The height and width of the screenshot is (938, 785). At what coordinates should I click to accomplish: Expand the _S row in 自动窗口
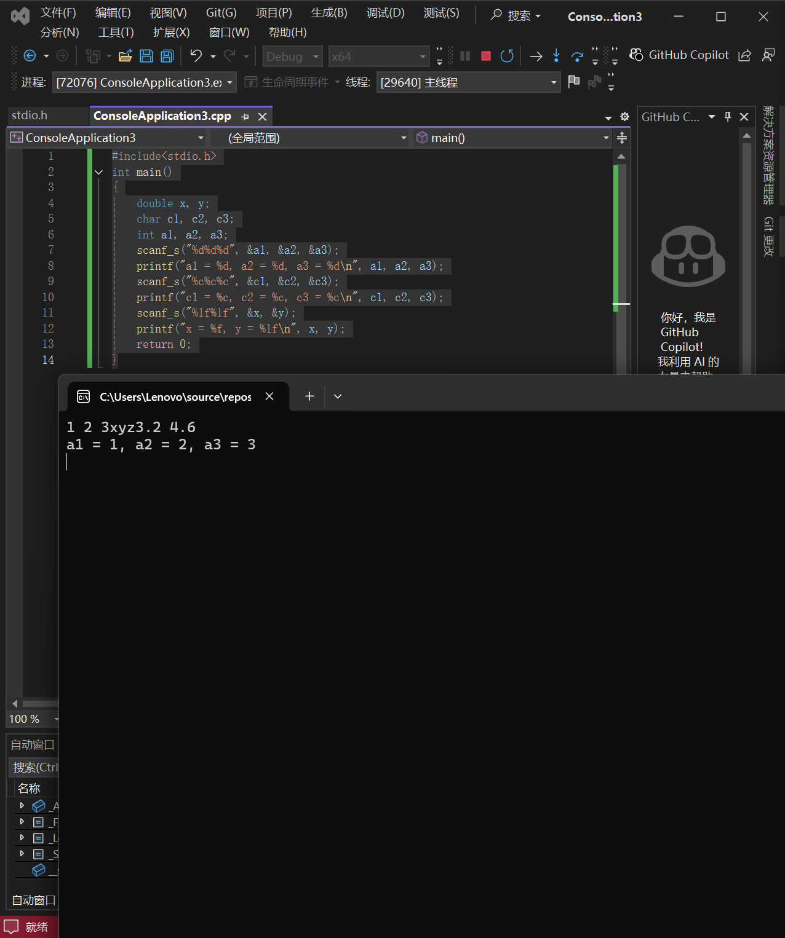(x=22, y=853)
